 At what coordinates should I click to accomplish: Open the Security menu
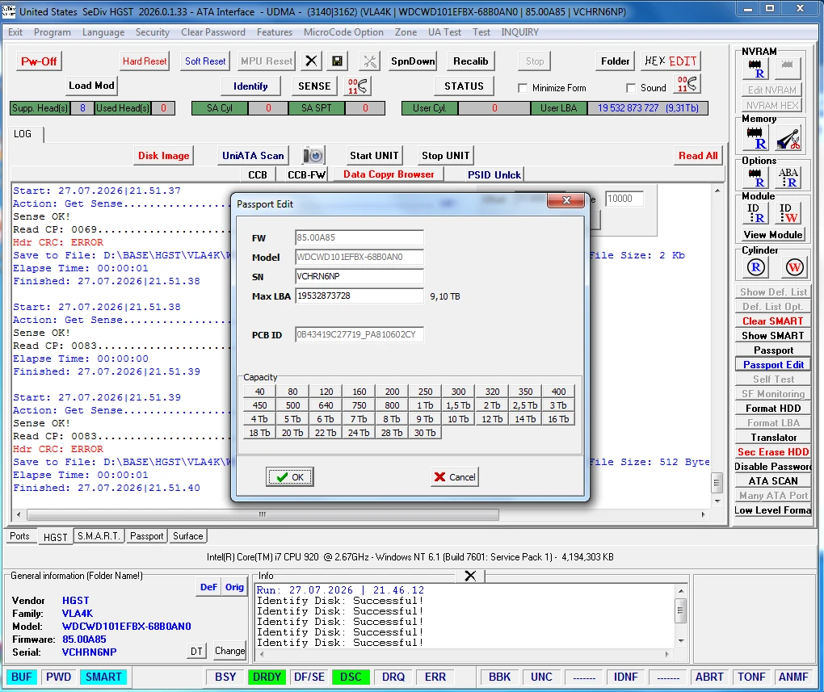click(x=153, y=32)
